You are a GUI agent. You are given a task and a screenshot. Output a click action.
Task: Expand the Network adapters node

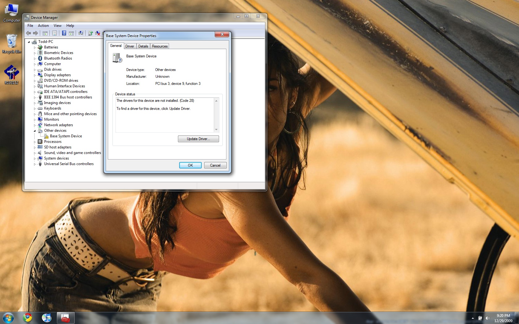35,125
